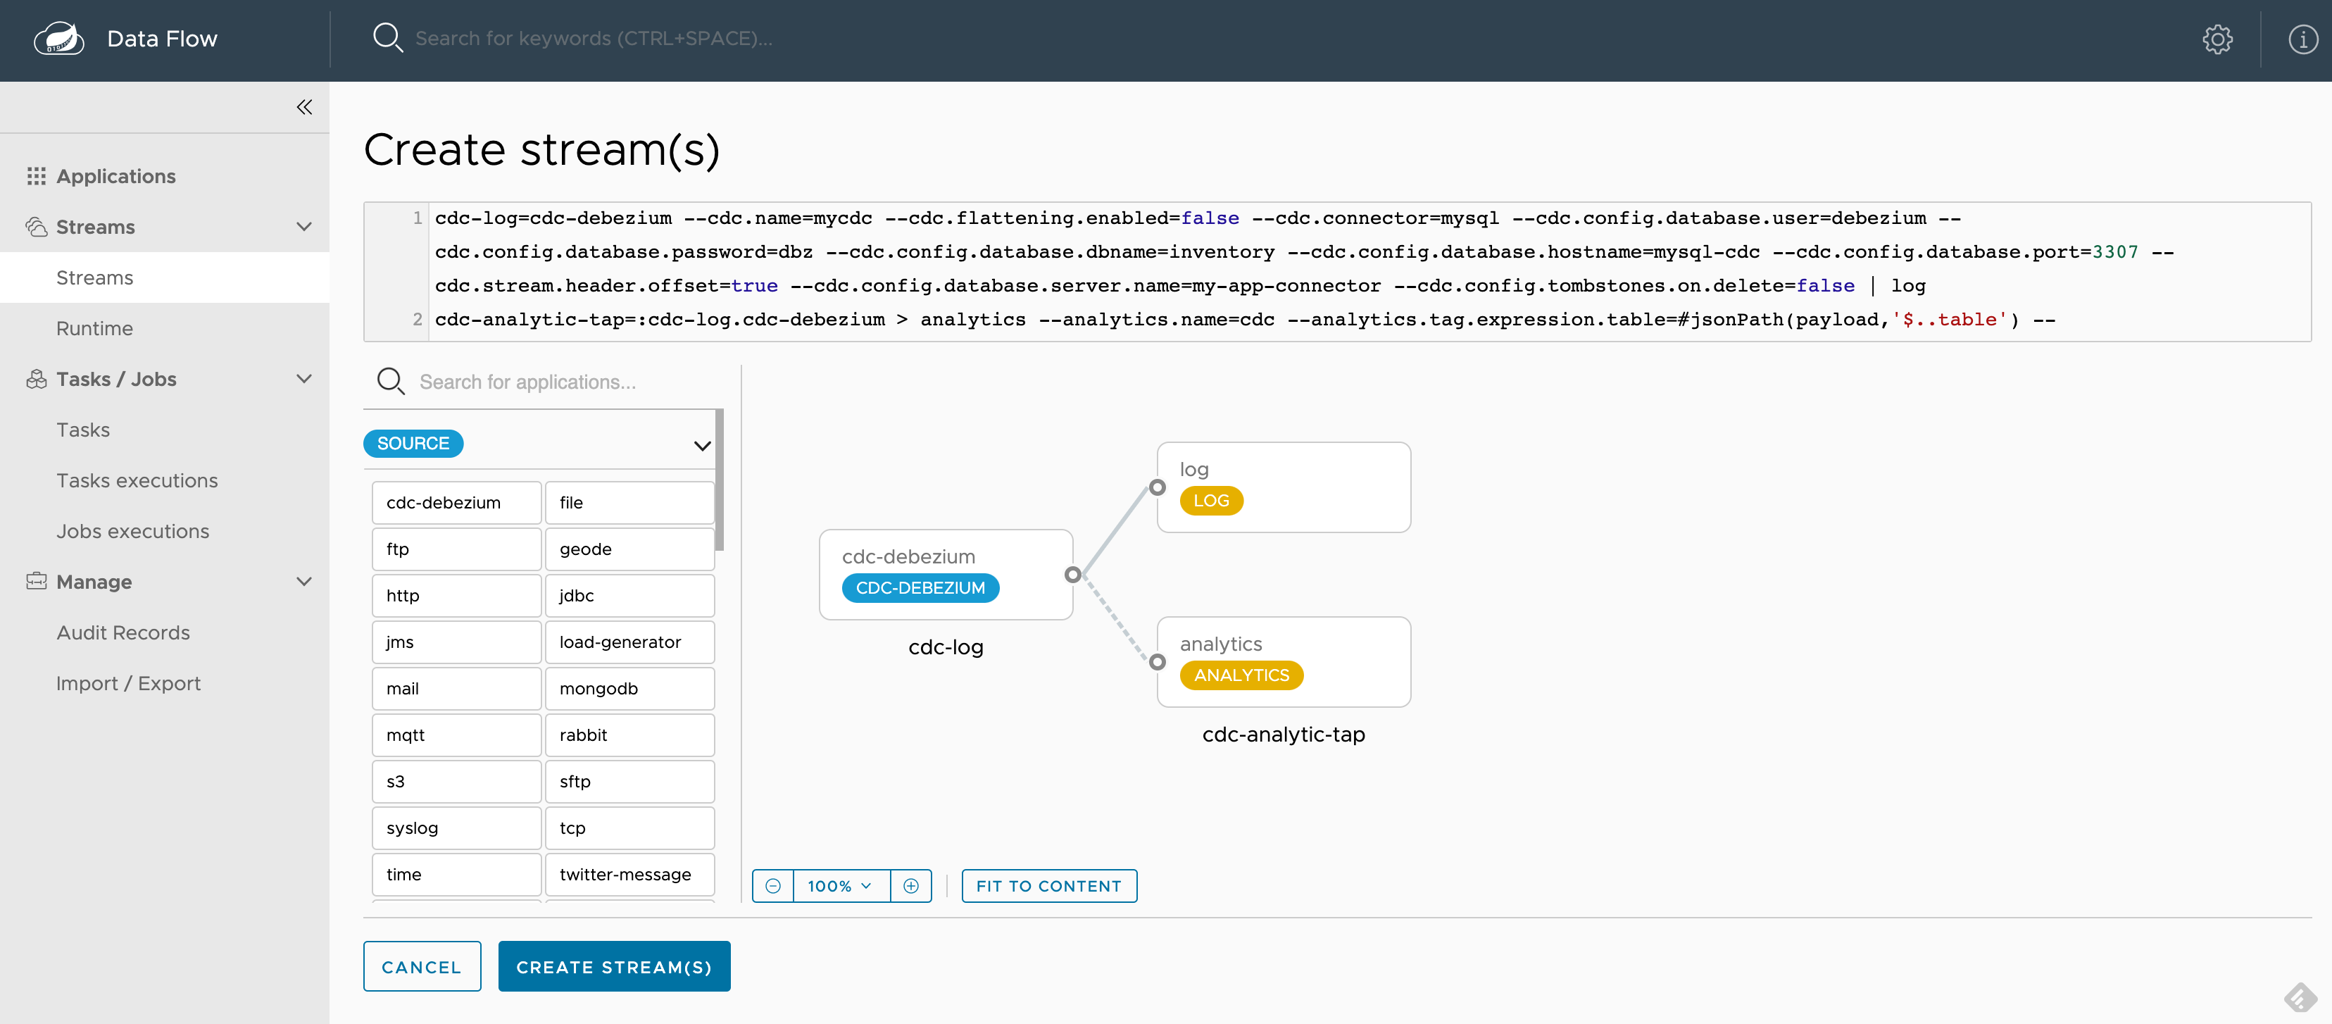Select the ftp source app
Image resolution: width=2332 pixels, height=1024 pixels.
pyautogui.click(x=456, y=549)
